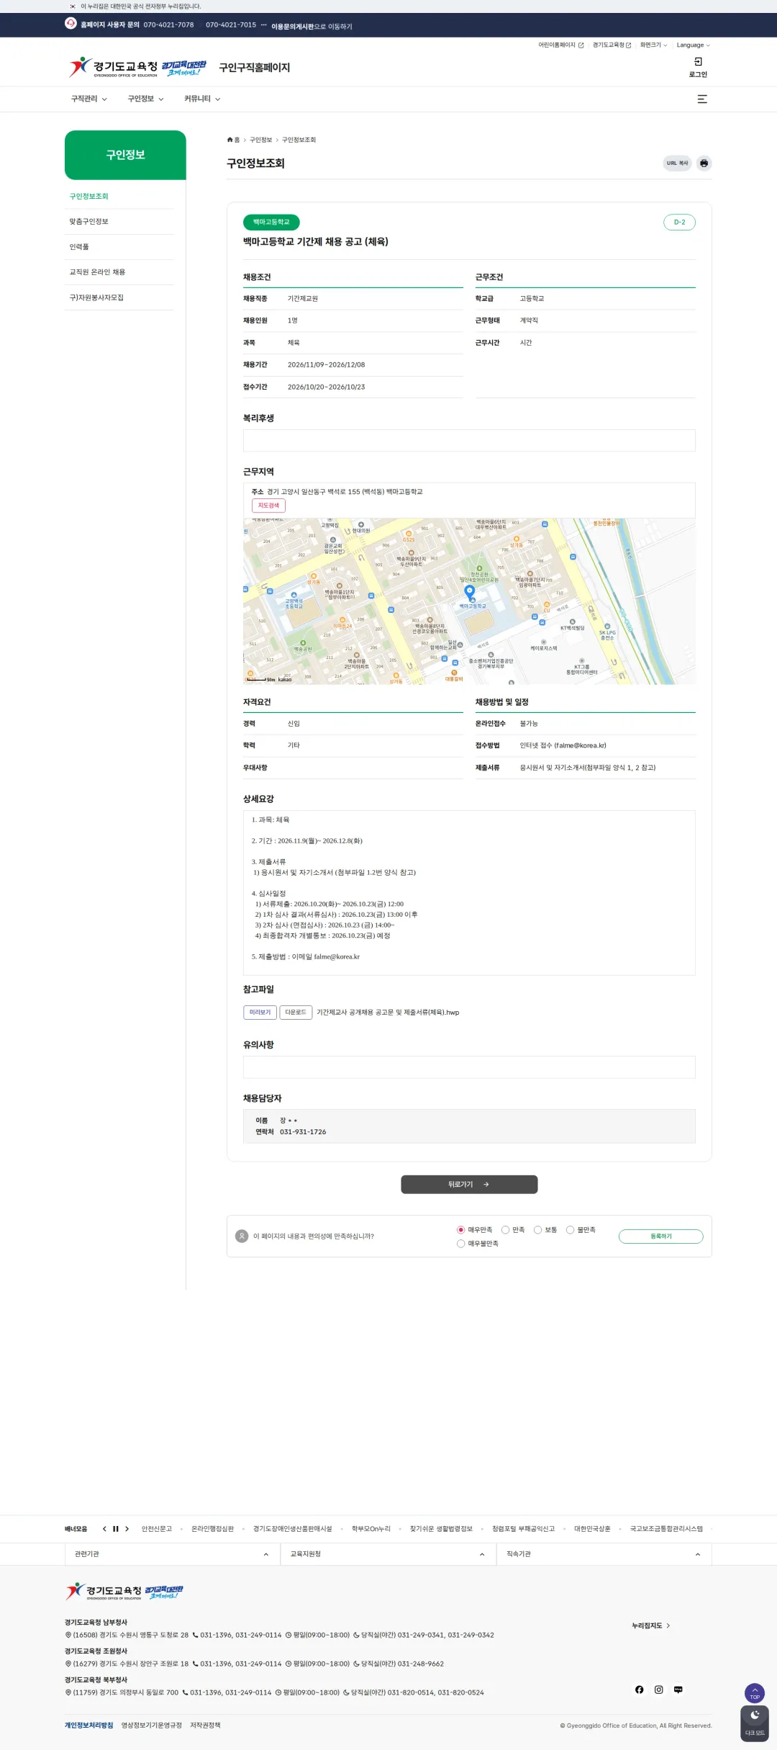Screen dimensions: 777x1750
Task: Select 불만족 radio option
Action: tap(570, 1230)
